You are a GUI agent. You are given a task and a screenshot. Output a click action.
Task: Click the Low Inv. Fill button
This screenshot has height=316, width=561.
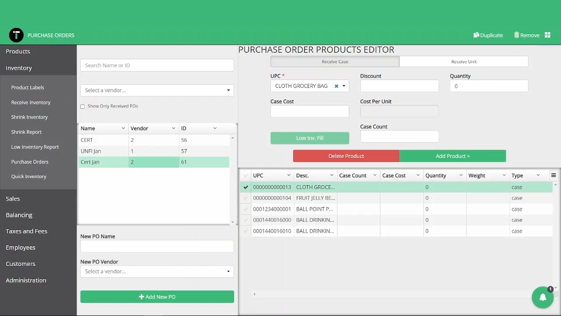[310, 138]
